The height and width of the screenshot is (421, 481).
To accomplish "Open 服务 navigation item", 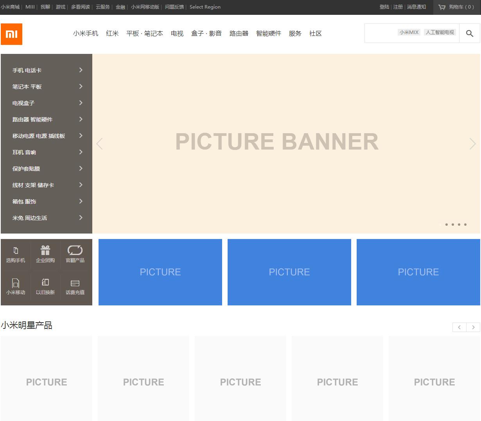I will [295, 34].
